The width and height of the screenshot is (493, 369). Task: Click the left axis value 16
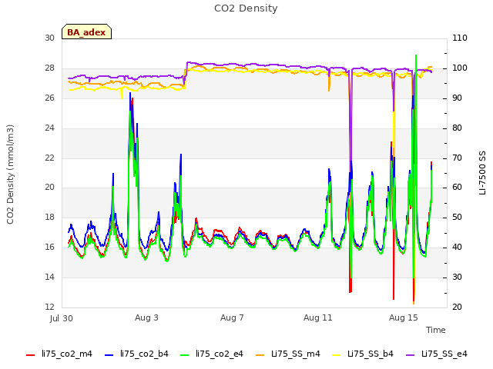tap(49, 247)
